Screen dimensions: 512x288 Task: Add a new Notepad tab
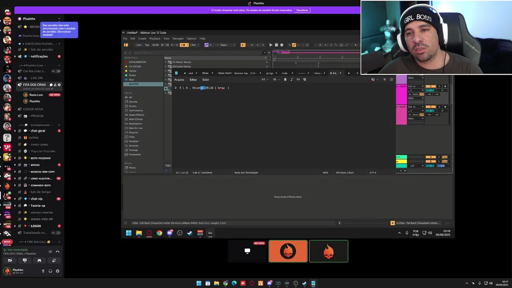click(357, 73)
